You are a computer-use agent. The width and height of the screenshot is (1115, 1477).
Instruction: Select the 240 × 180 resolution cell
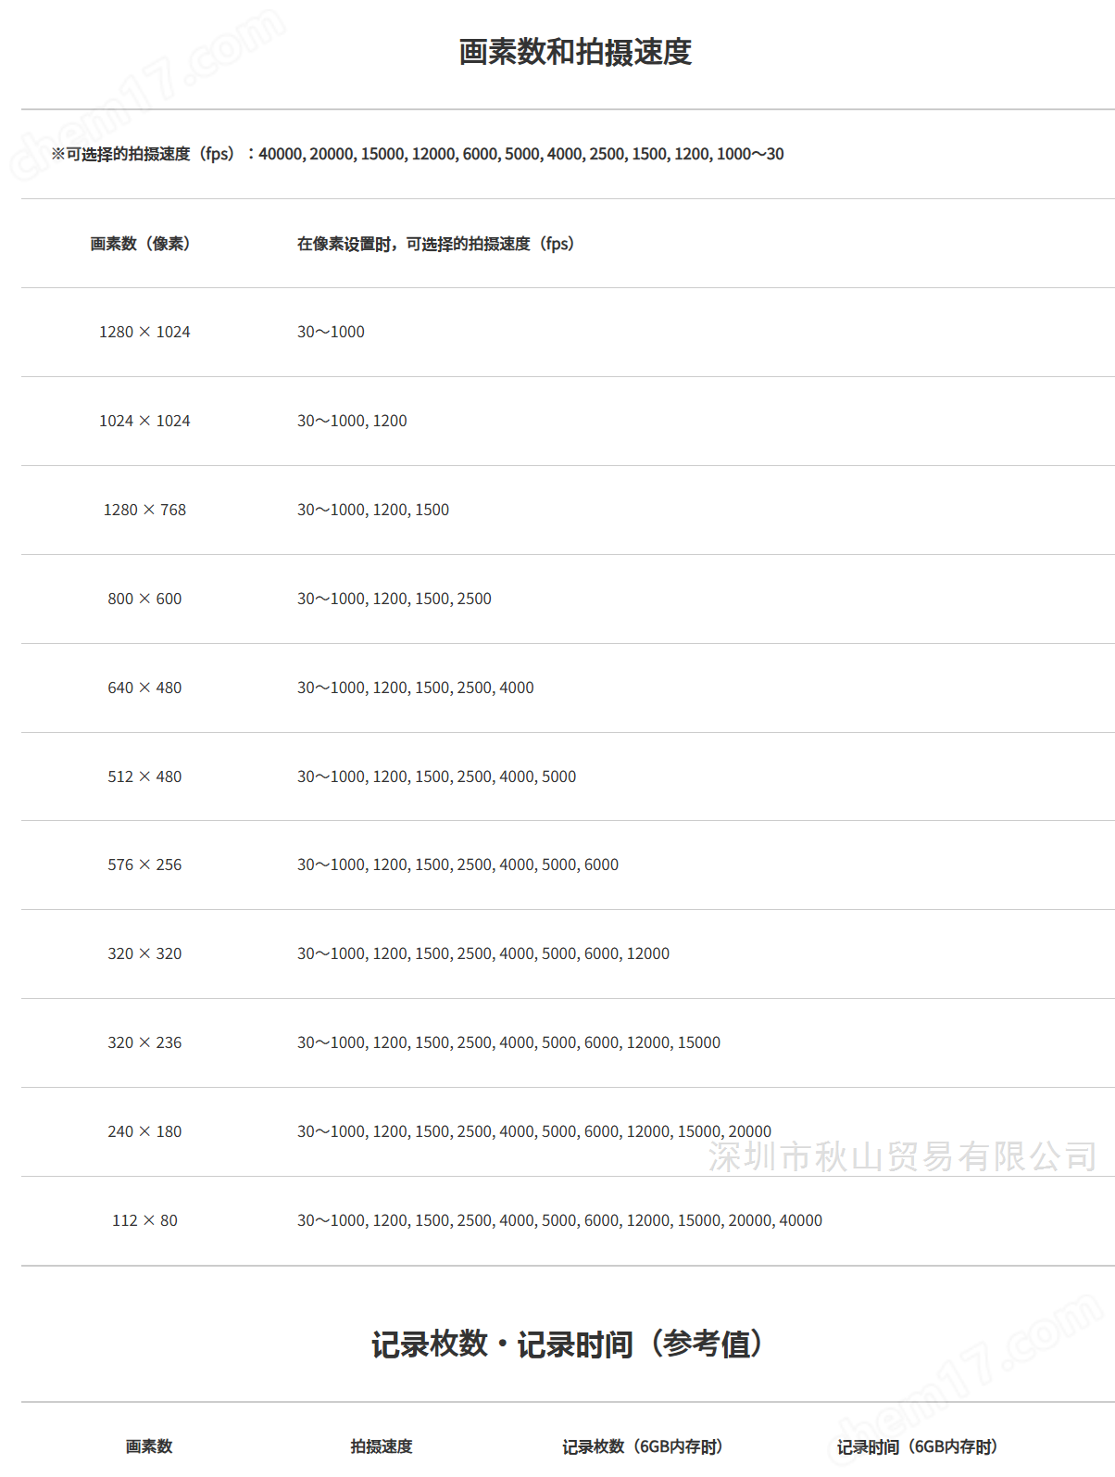pyautogui.click(x=144, y=1131)
